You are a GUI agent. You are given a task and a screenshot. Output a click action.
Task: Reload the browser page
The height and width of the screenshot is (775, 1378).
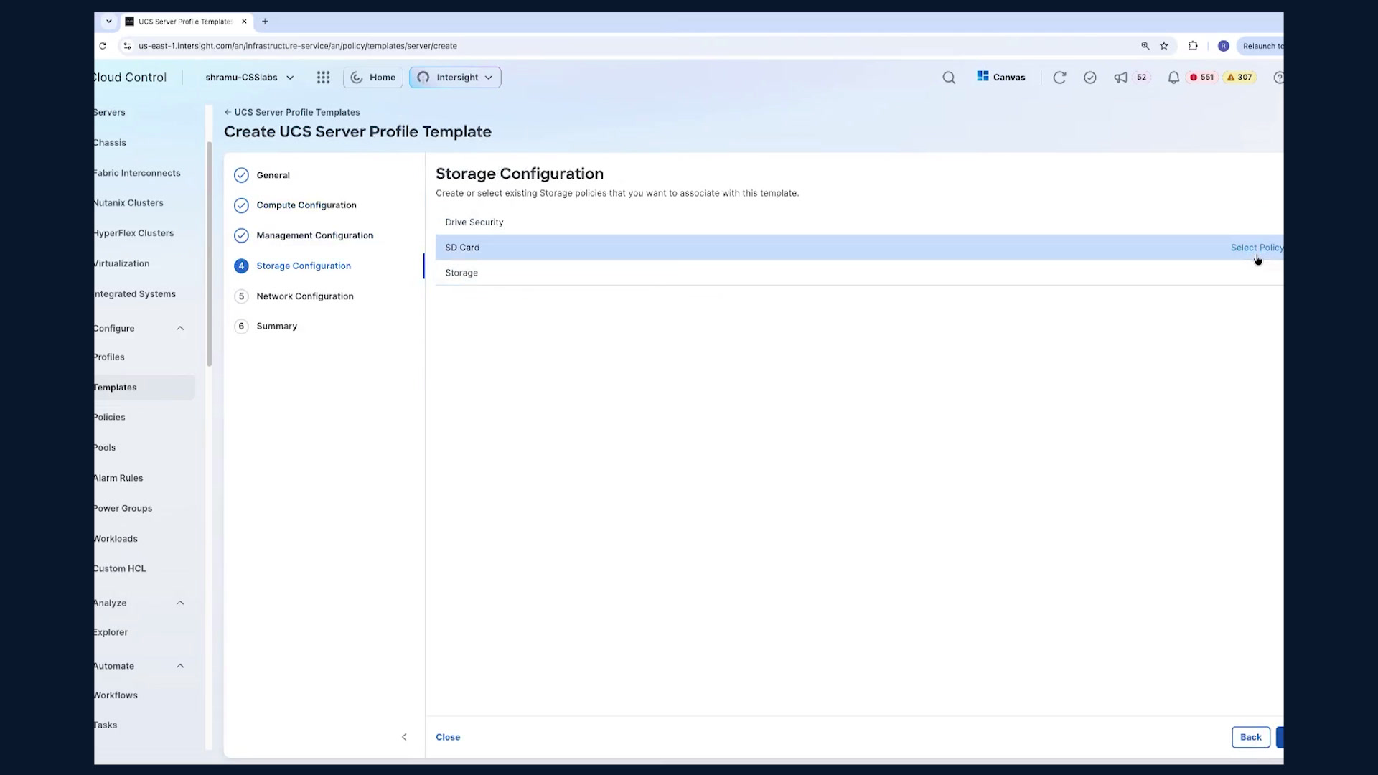point(103,46)
